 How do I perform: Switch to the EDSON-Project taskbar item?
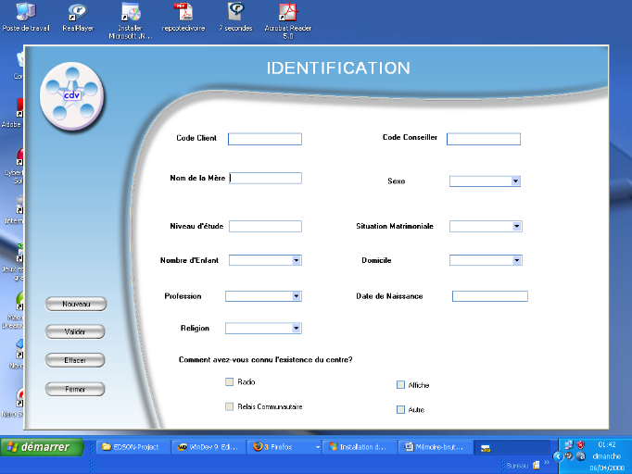coord(131,447)
